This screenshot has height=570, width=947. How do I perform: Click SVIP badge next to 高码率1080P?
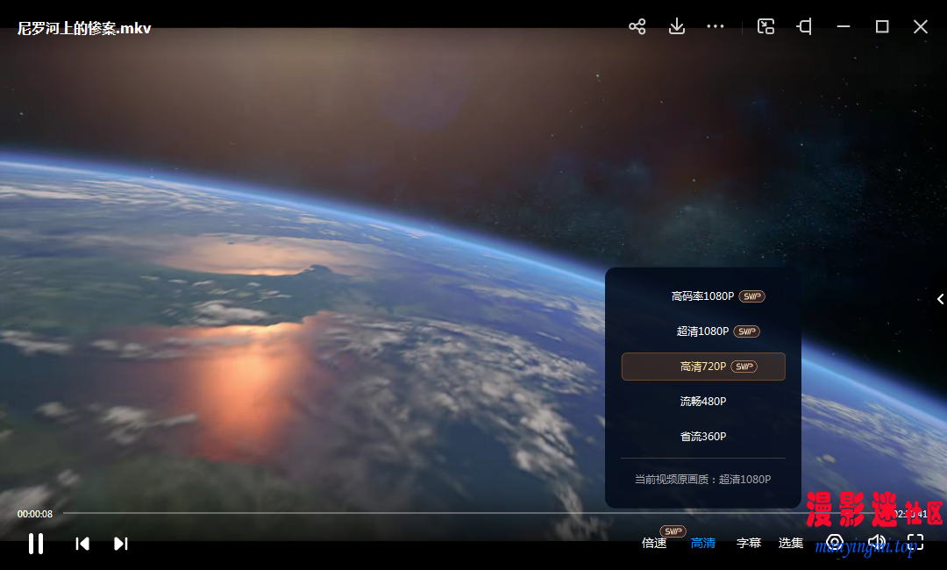pos(752,296)
